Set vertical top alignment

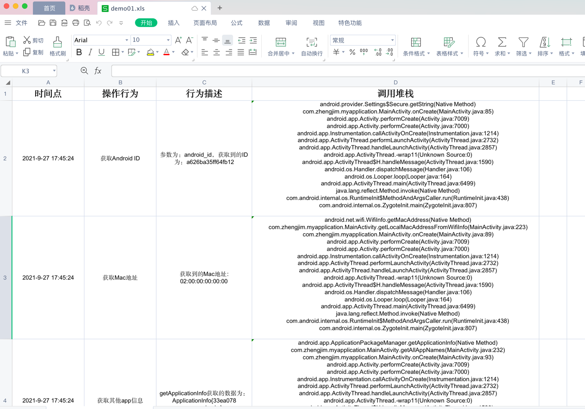pyautogui.click(x=205, y=40)
